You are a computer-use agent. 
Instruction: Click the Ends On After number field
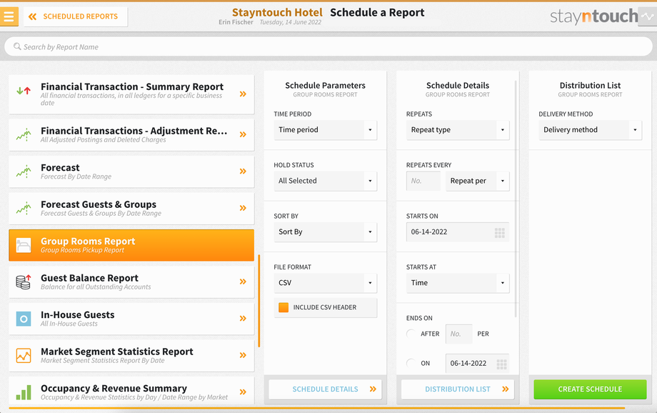click(x=458, y=334)
